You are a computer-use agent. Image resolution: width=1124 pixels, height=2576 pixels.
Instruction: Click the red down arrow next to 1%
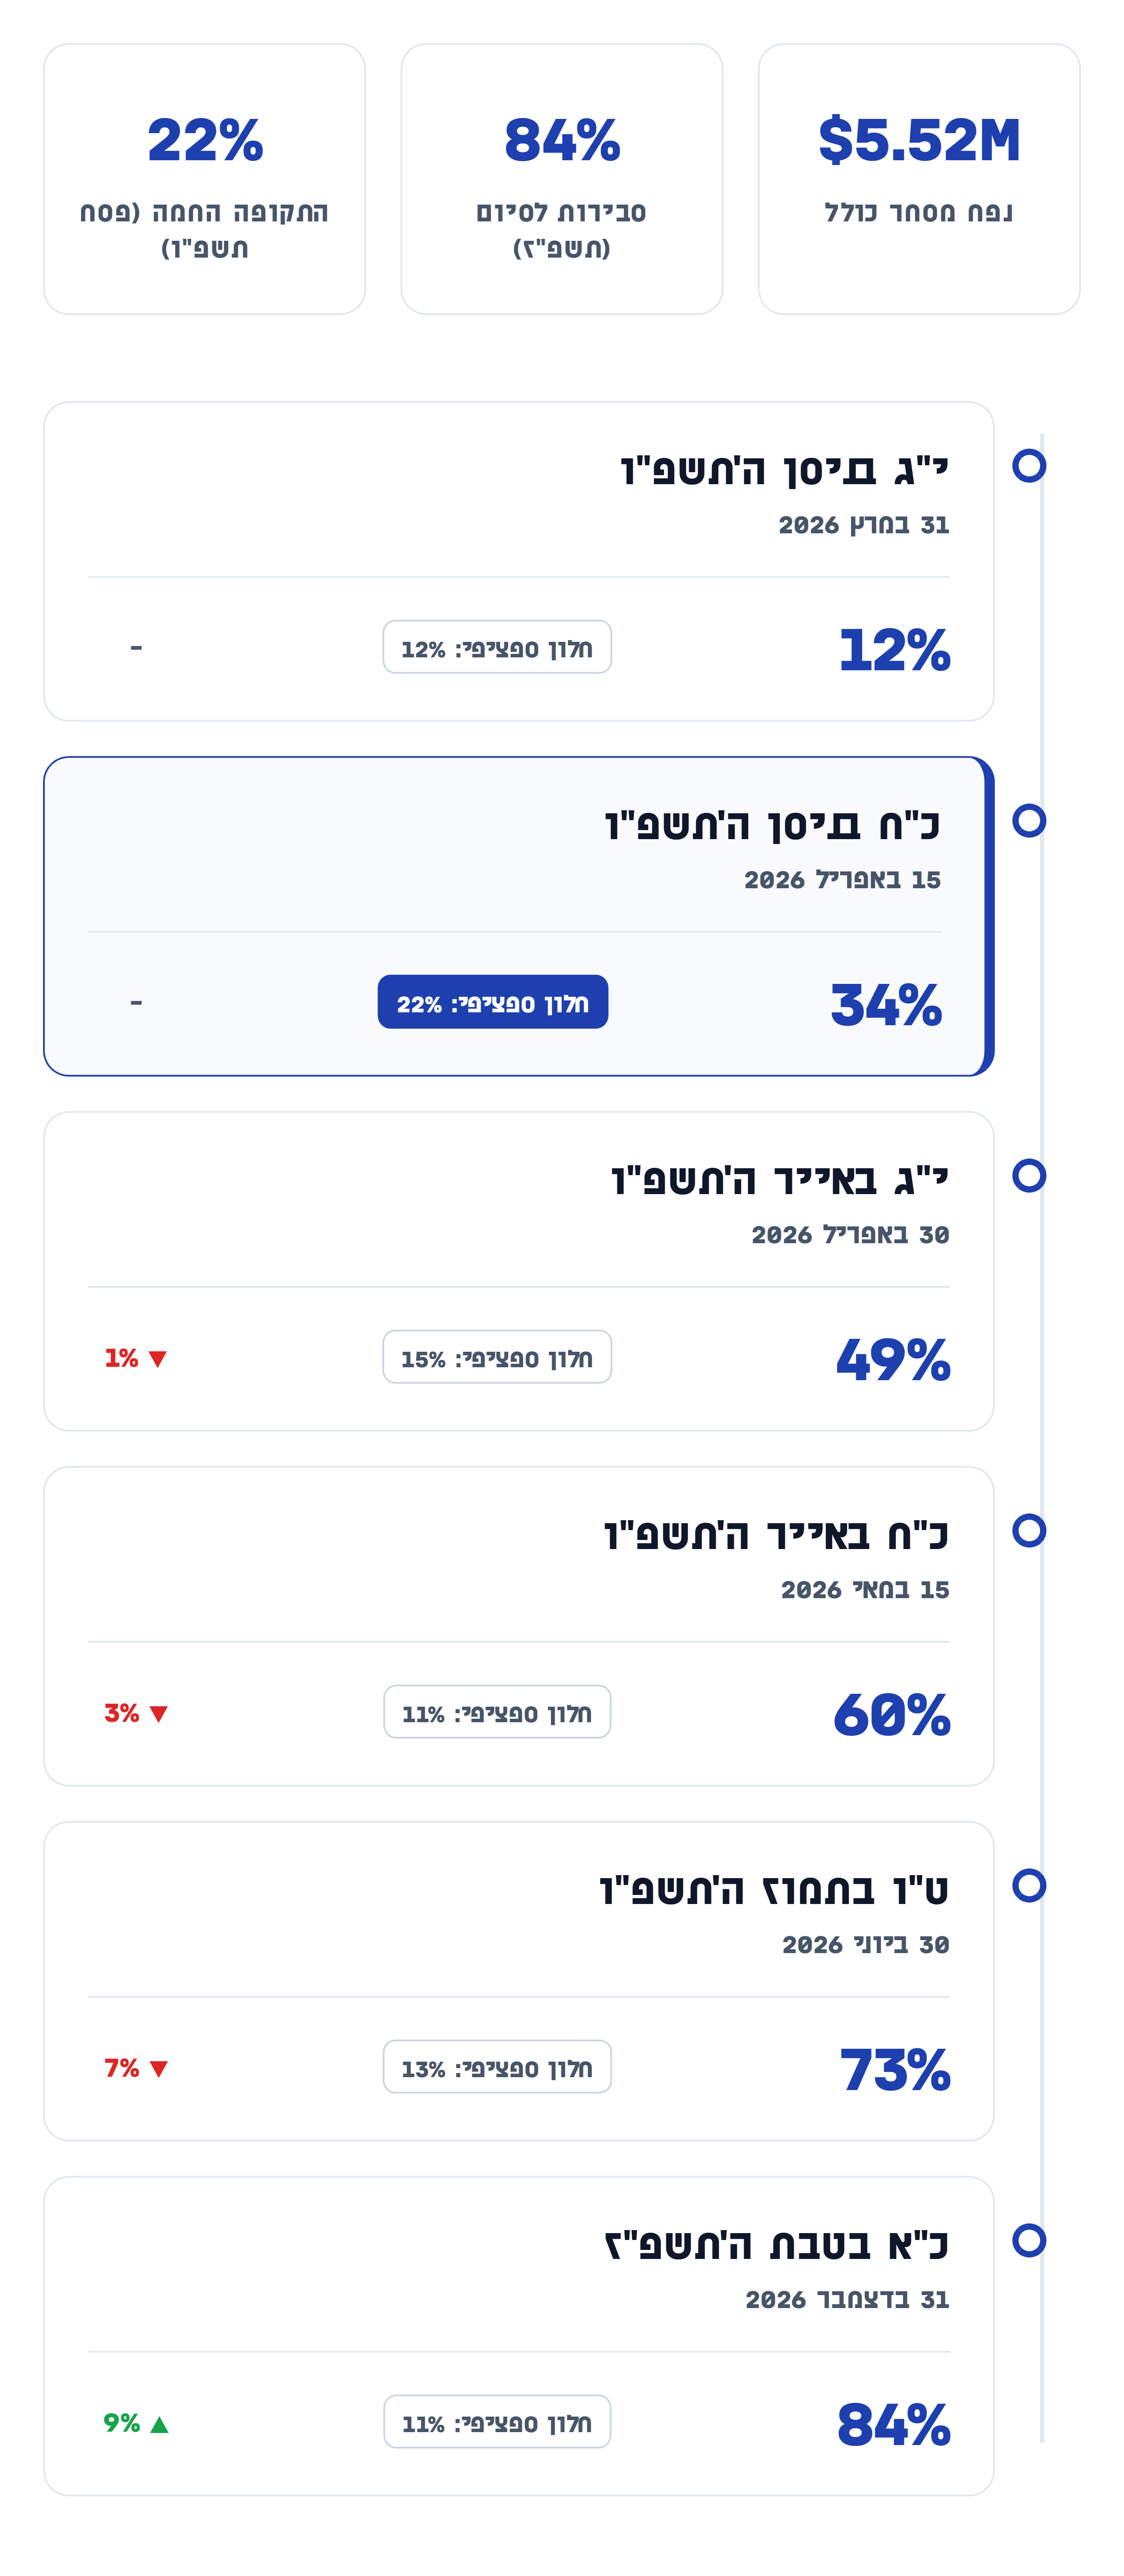tap(158, 1359)
